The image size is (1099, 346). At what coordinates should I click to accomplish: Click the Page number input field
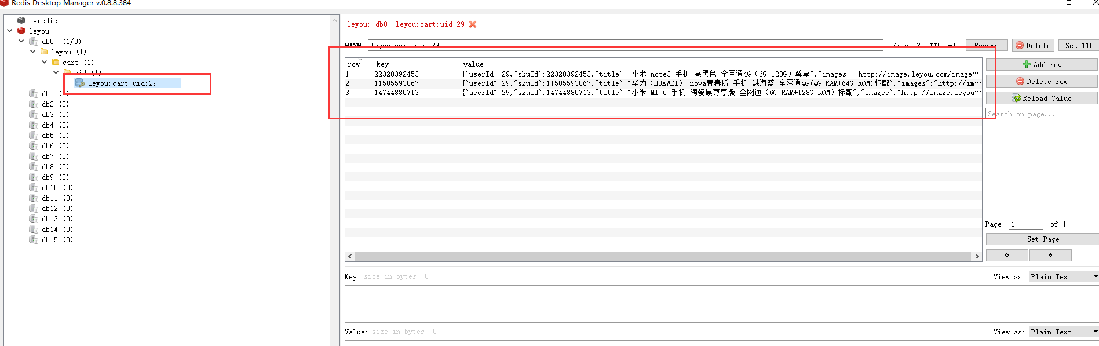click(x=1025, y=224)
